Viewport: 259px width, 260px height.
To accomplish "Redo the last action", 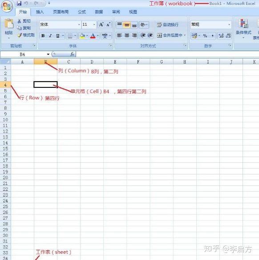I will click(36, 3).
